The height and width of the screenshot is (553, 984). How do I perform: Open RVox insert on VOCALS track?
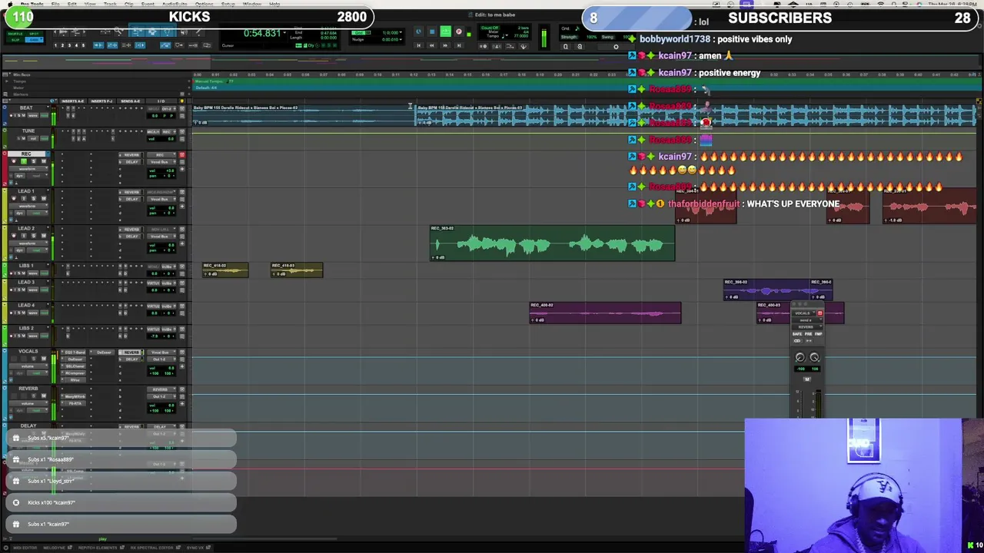tap(74, 380)
